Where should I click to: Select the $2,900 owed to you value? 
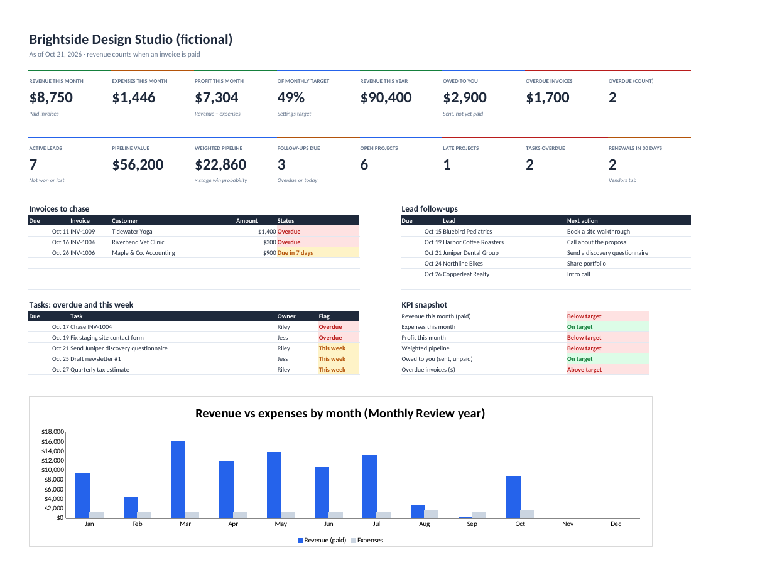(465, 97)
